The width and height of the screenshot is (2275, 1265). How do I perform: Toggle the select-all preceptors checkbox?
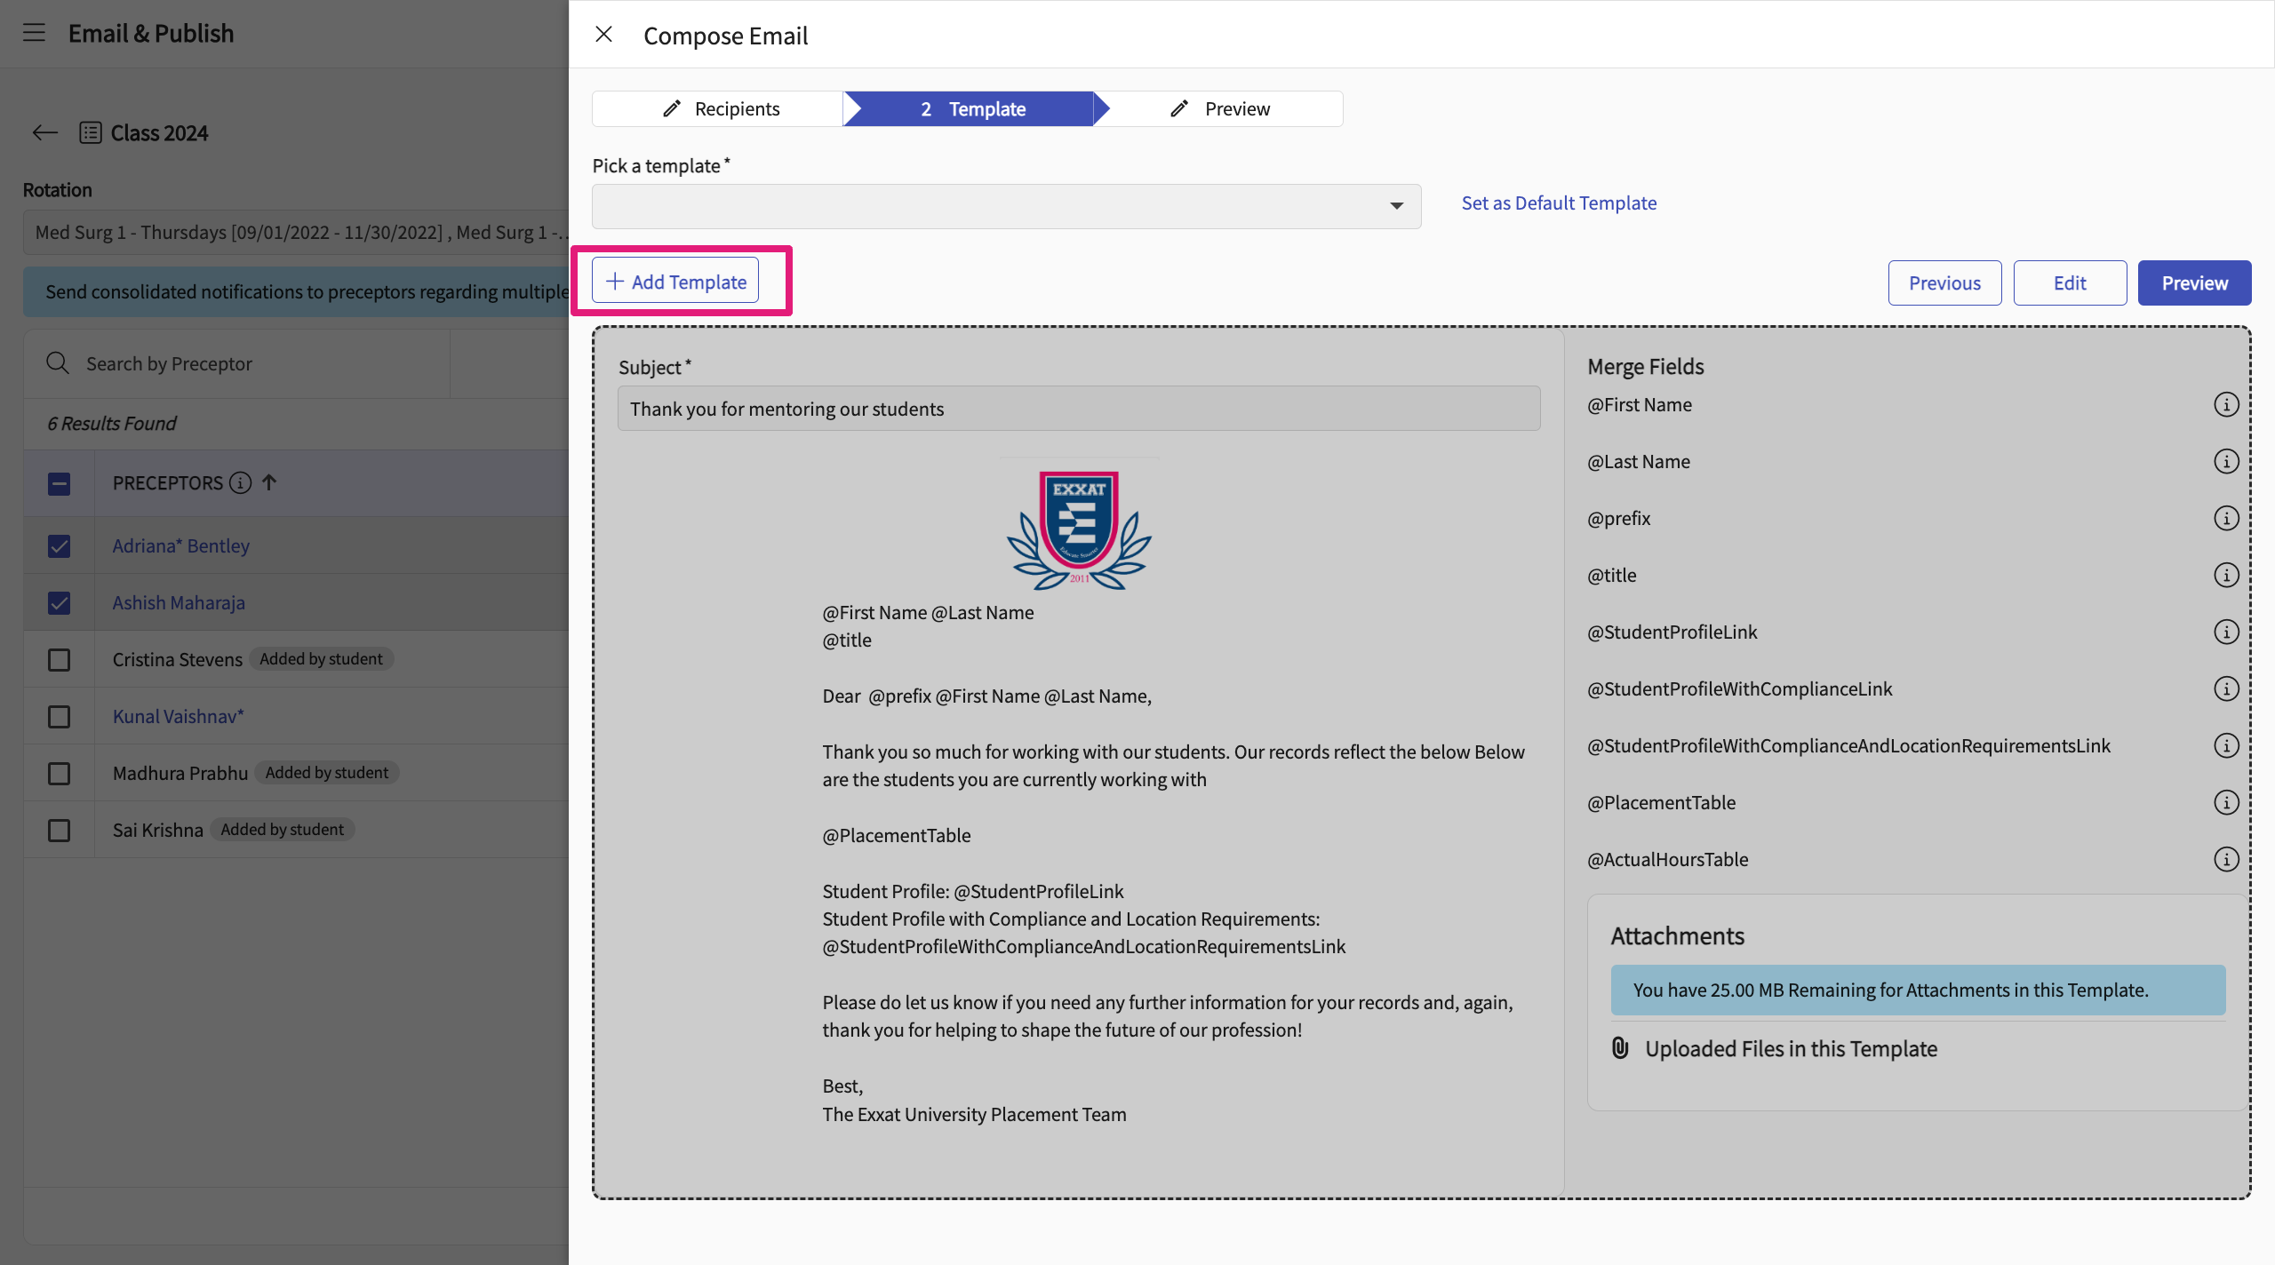(x=59, y=484)
